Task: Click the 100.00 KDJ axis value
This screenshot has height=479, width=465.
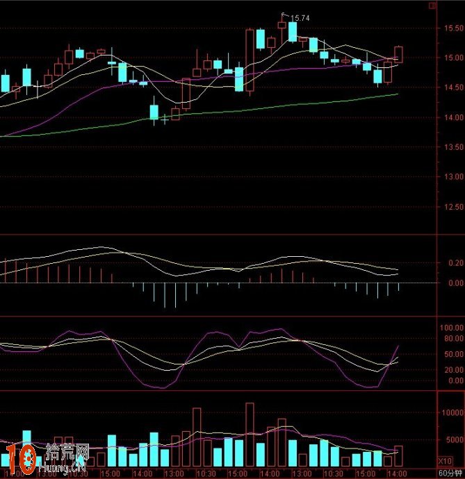Action: 452,328
